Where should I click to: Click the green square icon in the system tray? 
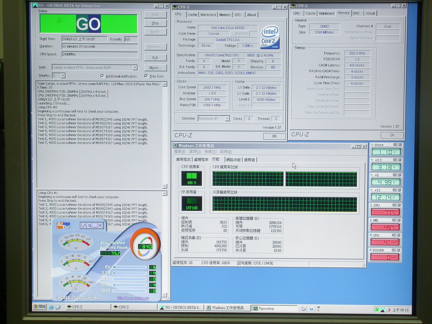[377, 310]
